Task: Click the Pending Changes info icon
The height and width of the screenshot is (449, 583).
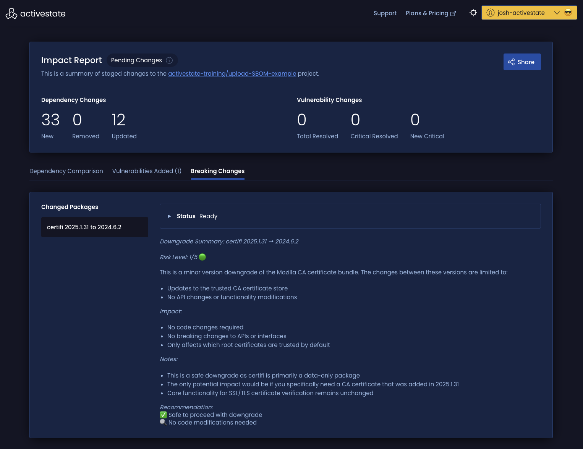Action: (169, 60)
